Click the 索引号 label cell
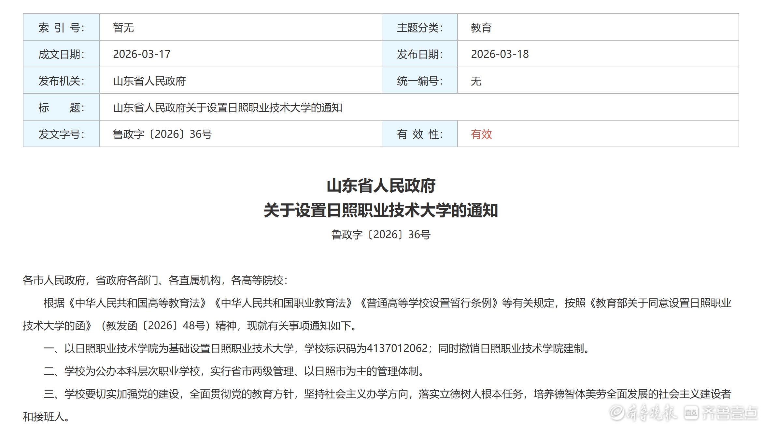This screenshot has width=763, height=427. click(x=61, y=28)
